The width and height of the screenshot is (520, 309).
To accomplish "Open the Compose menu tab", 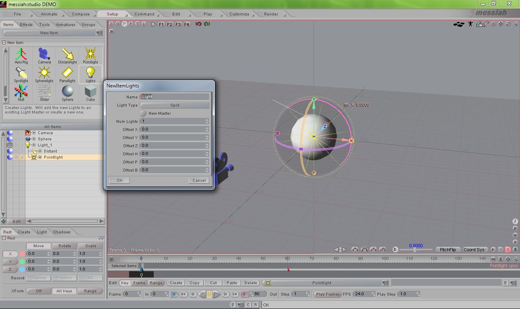I will point(80,14).
